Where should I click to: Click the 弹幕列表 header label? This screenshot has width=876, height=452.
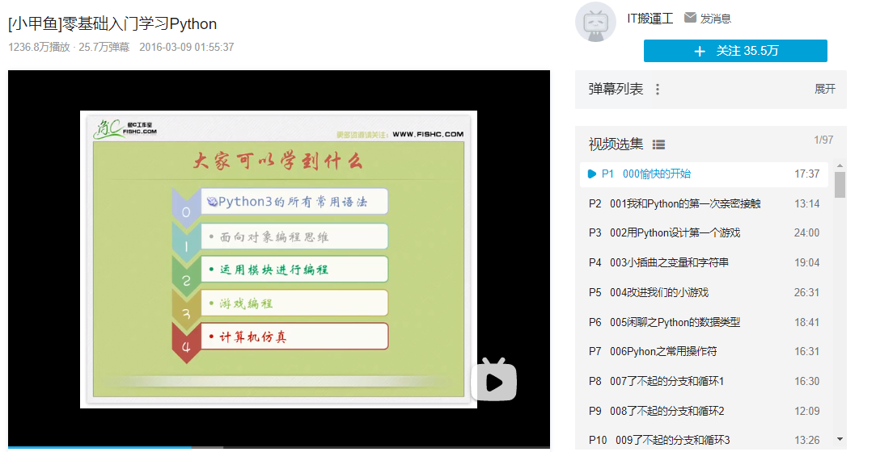(x=616, y=89)
